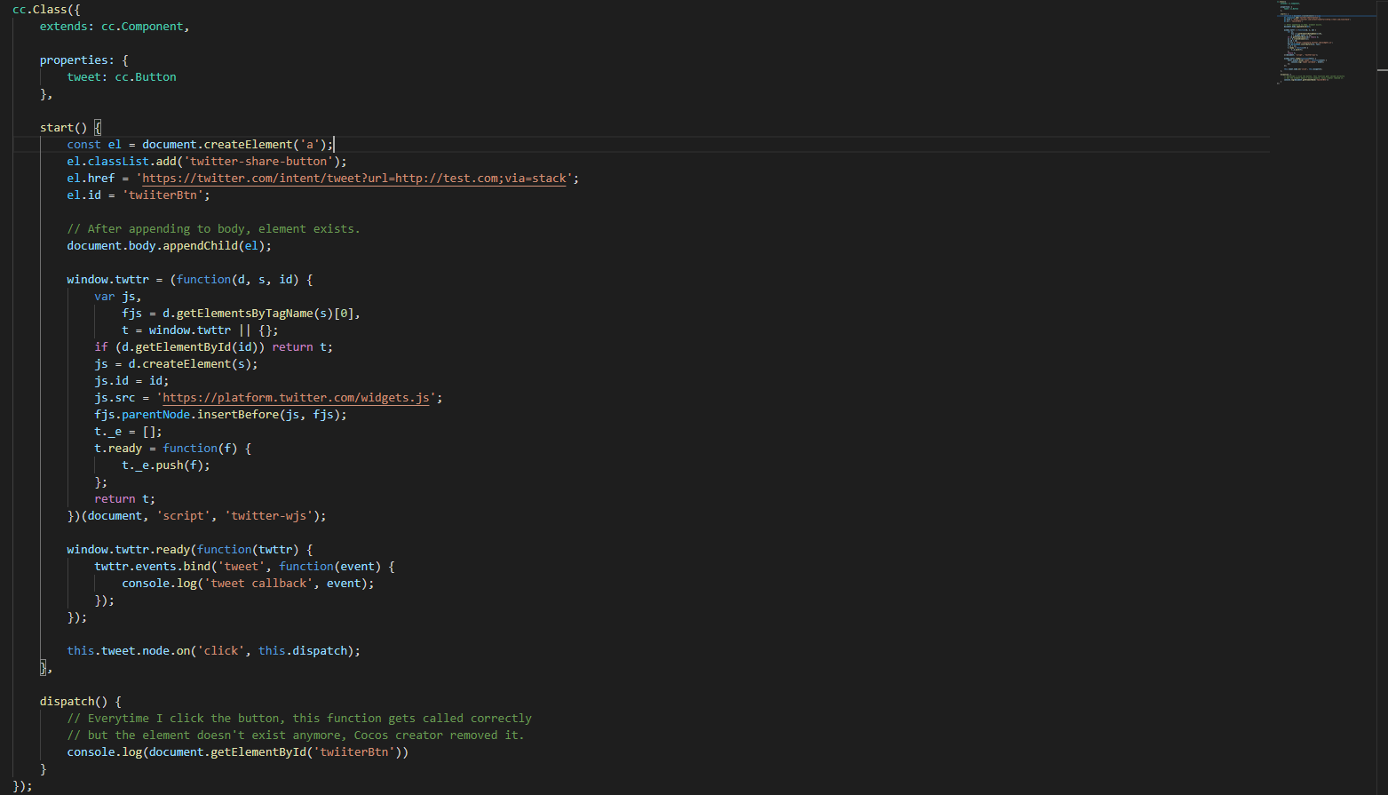The image size is (1388, 795).
Task: Follow the platform.twitter.com widgets.js URL
Action: click(x=297, y=398)
